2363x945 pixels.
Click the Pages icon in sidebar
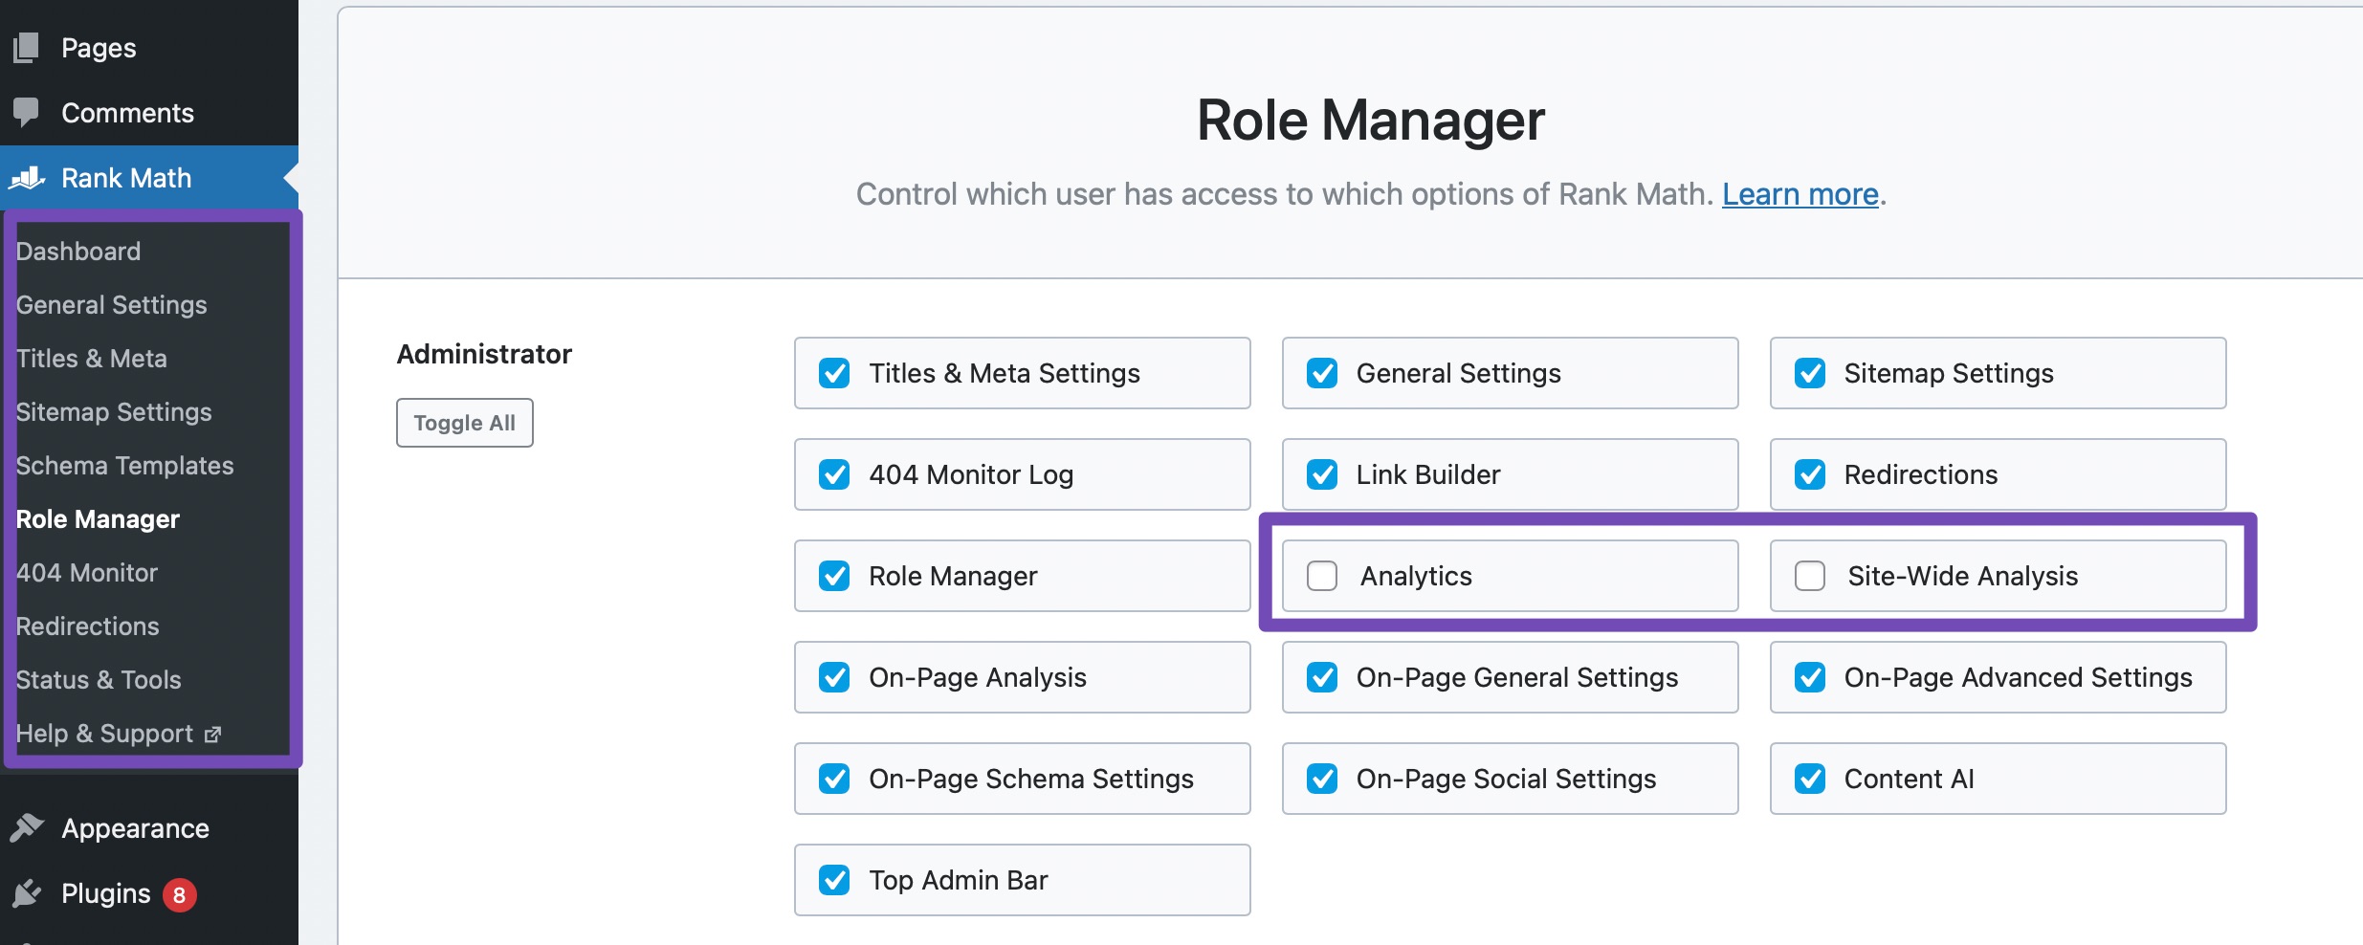(27, 47)
